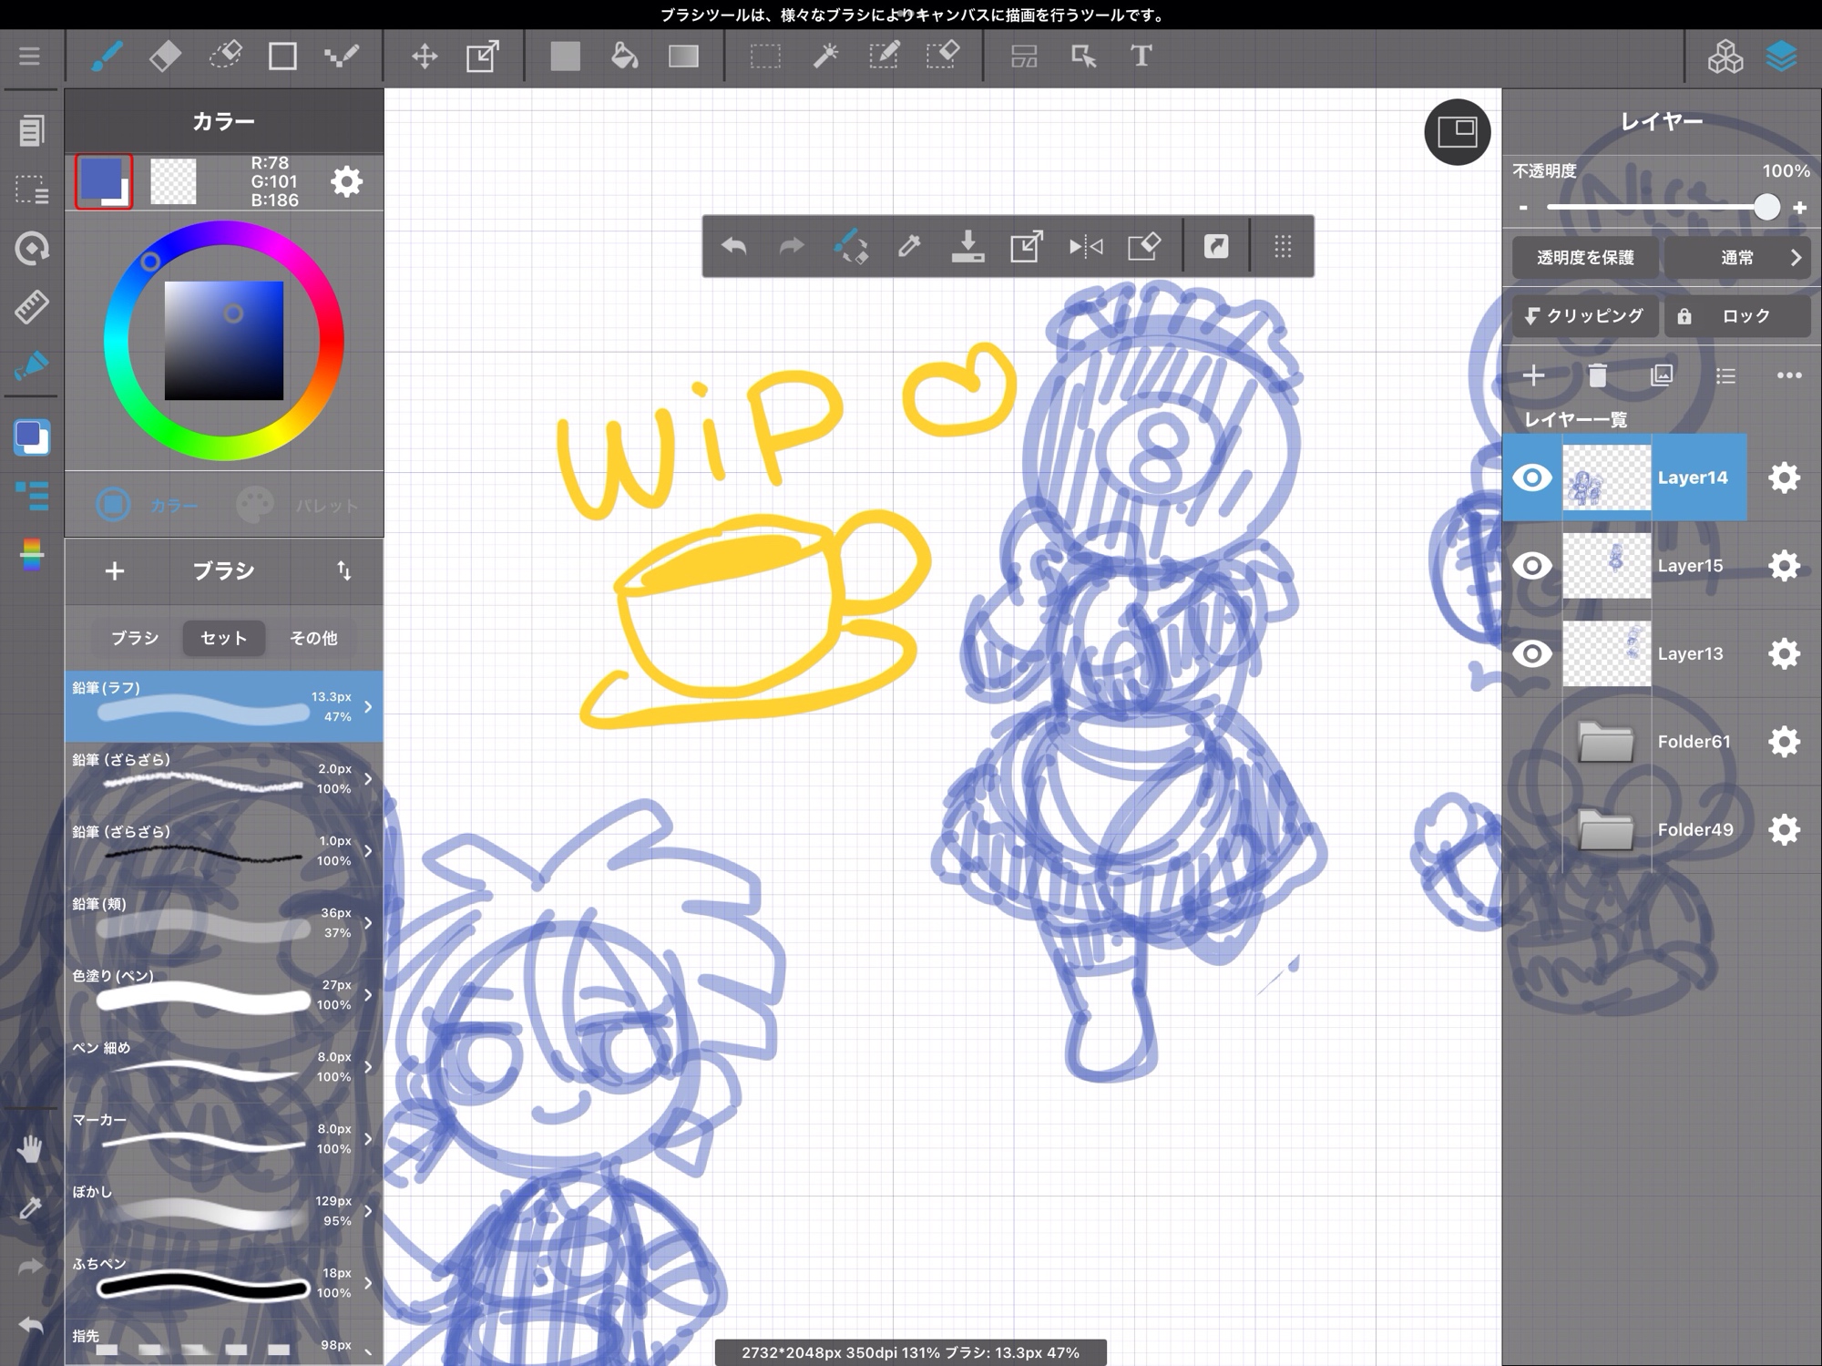This screenshot has height=1366, width=1822.
Task: Click the クリッピング button
Action: pyautogui.click(x=1584, y=316)
